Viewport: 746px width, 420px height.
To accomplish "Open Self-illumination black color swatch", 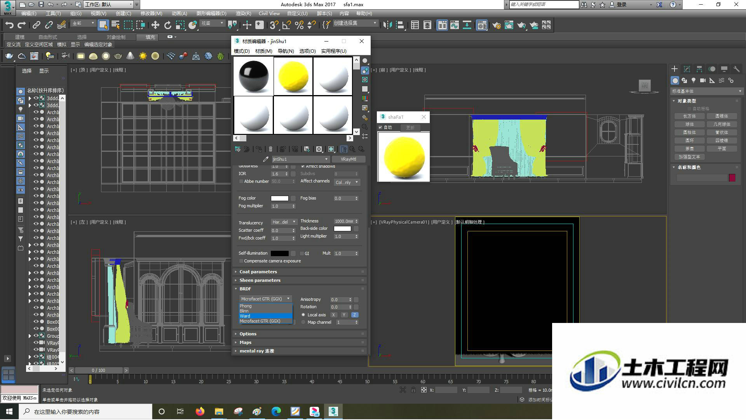I will 280,253.
